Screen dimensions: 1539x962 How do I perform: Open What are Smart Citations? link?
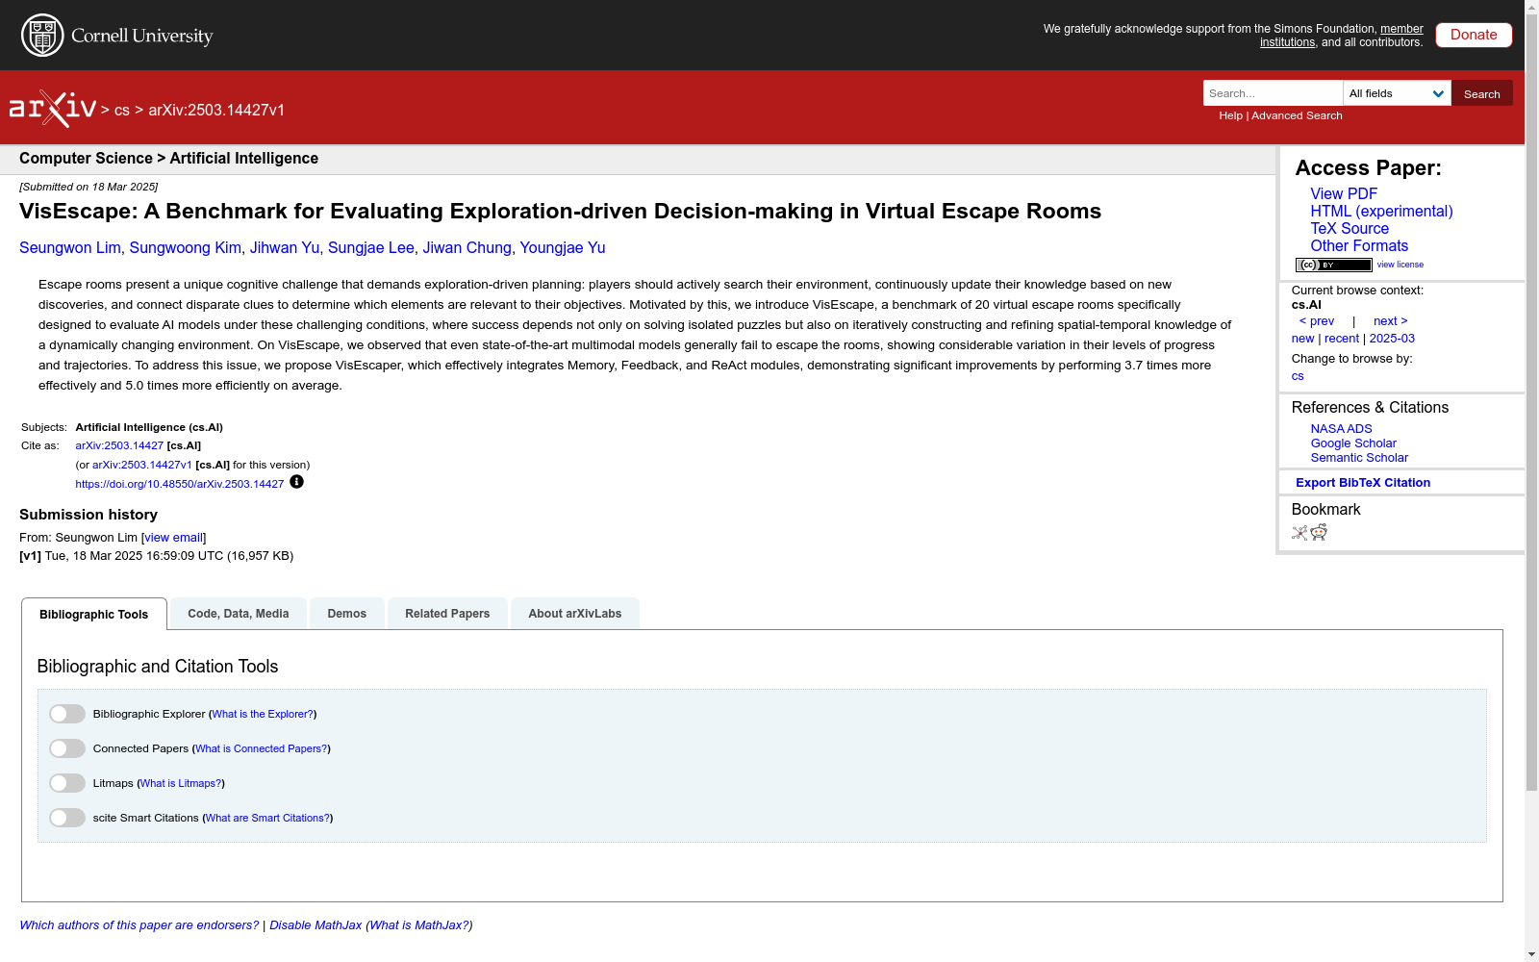point(267,818)
